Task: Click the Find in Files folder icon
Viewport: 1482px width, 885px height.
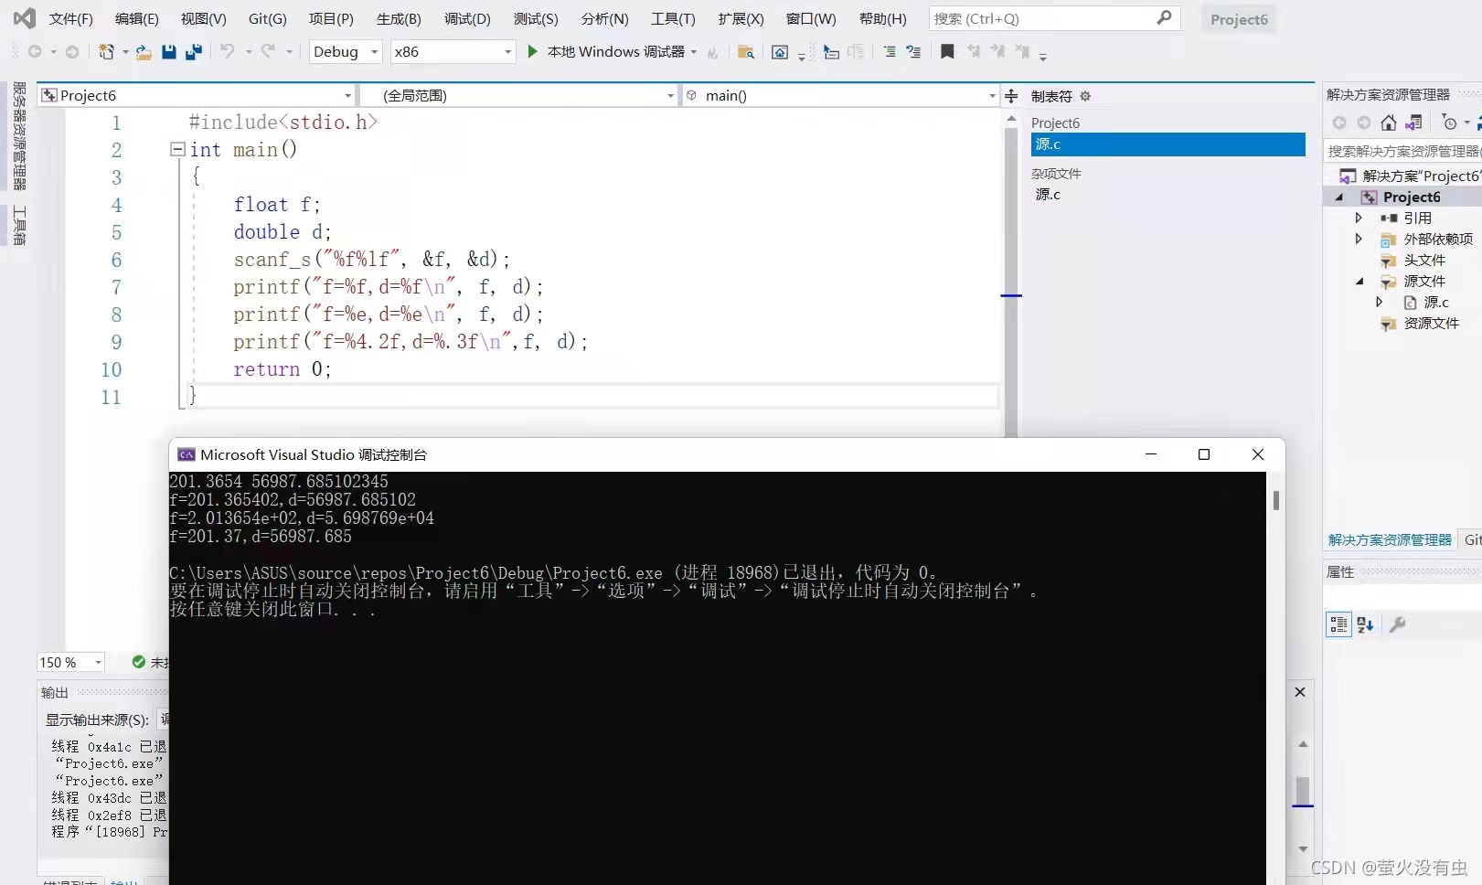Action: (746, 52)
